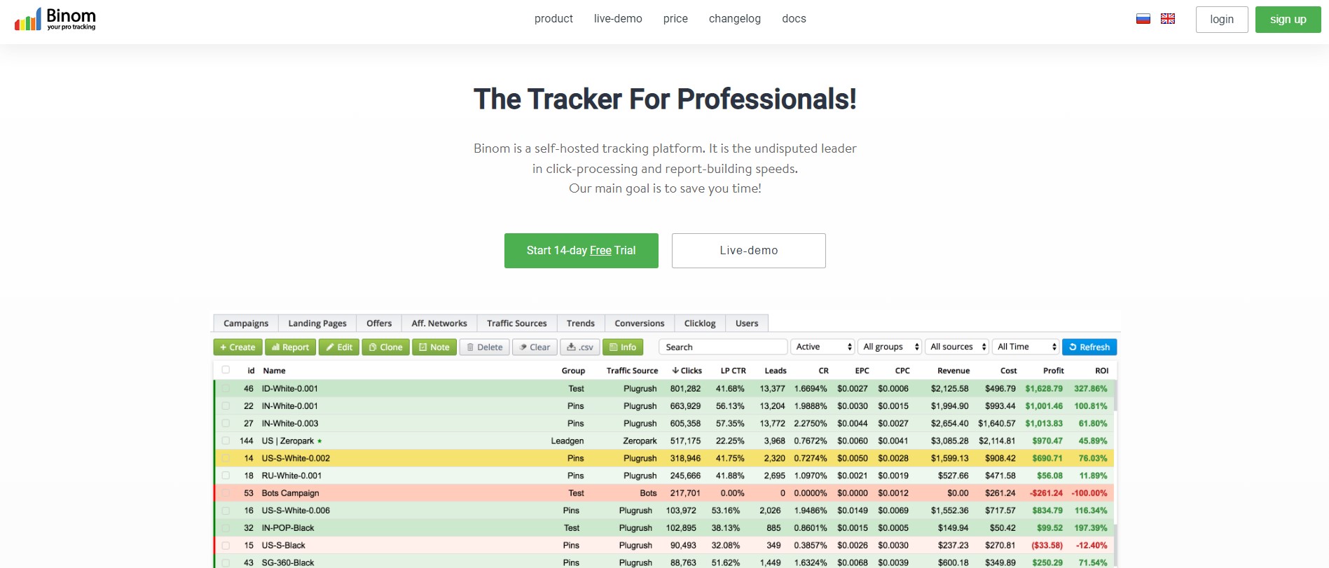Click the Cost column header

coord(1009,370)
